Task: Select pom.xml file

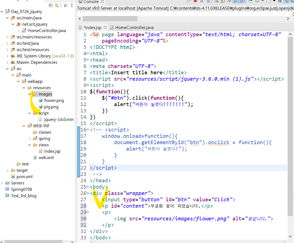Action: (24, 177)
